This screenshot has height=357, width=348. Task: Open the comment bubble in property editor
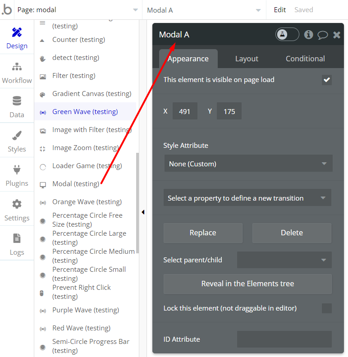click(x=322, y=35)
